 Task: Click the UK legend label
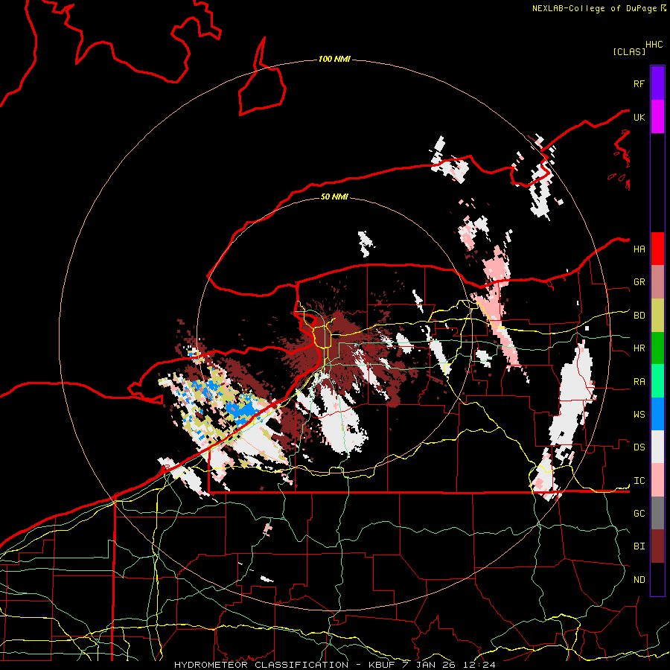click(x=639, y=117)
